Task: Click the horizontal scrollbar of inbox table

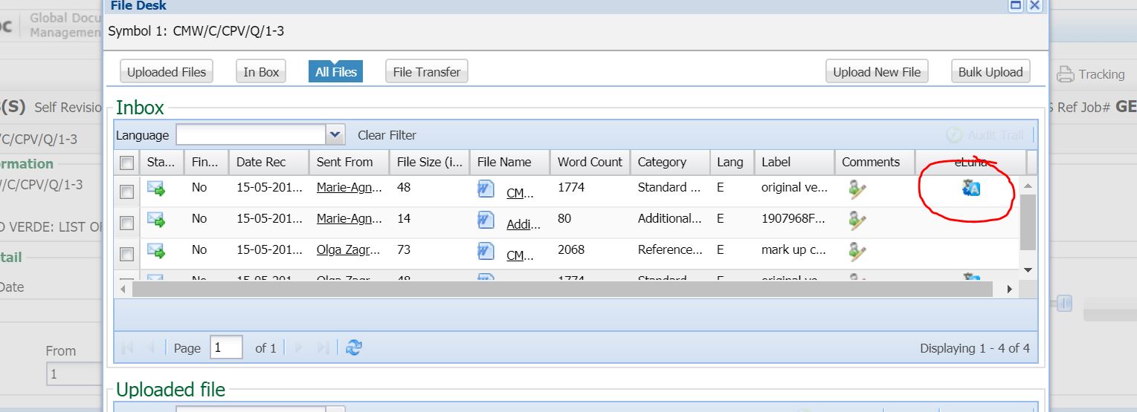Action: pos(563,289)
